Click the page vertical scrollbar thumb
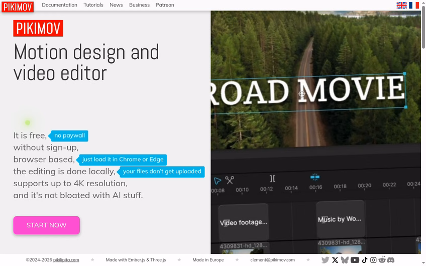This screenshot has height=266, width=426. click(423, 27)
